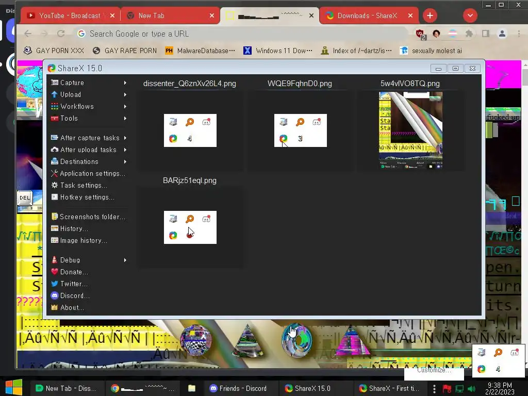Click the Twitter bird icon
Viewport: 528px width, 396px height.
point(54,284)
